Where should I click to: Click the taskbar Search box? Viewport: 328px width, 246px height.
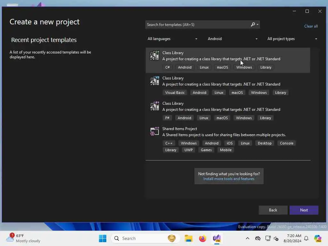pyautogui.click(x=145, y=238)
